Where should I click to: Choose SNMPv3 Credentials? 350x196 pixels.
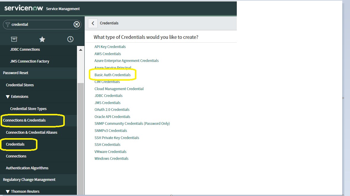point(111,130)
